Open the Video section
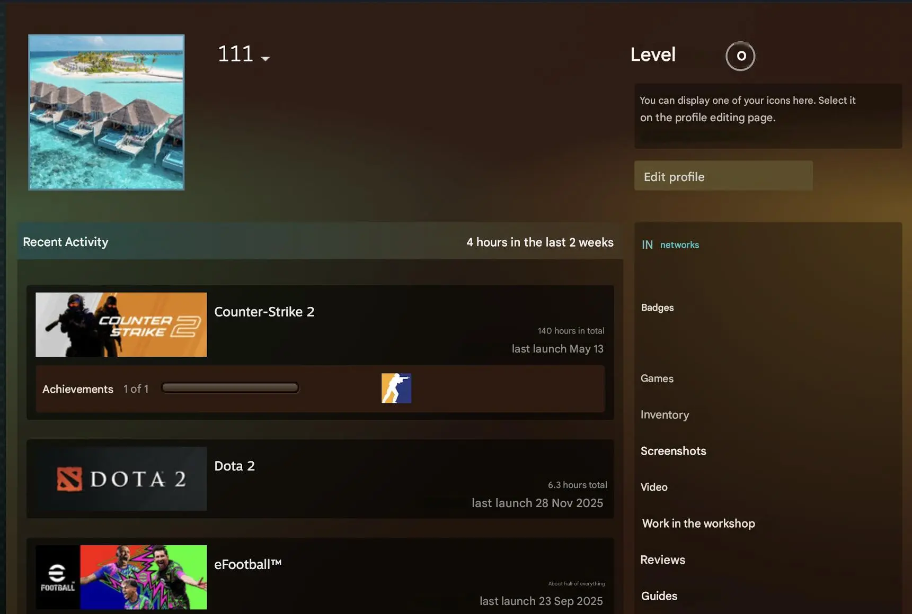 pos(654,487)
